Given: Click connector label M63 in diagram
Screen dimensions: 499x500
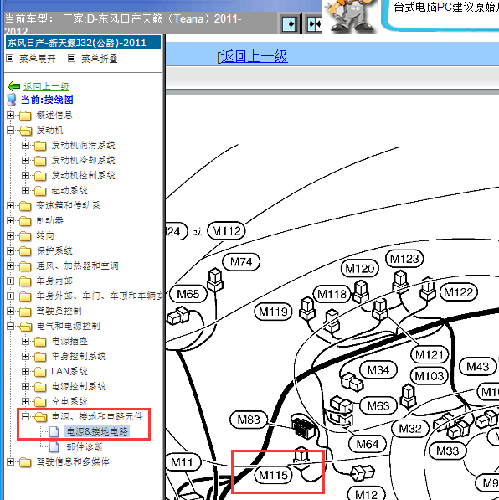Looking at the screenshot, I should (378, 406).
